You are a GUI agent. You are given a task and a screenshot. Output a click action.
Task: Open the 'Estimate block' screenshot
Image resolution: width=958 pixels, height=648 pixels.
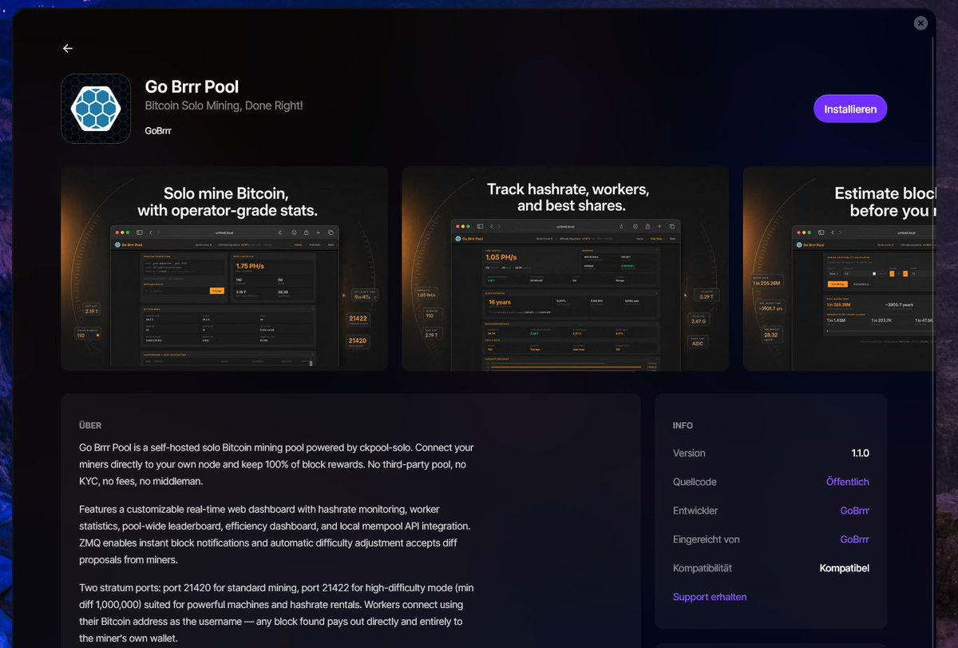pyautogui.click(x=838, y=268)
